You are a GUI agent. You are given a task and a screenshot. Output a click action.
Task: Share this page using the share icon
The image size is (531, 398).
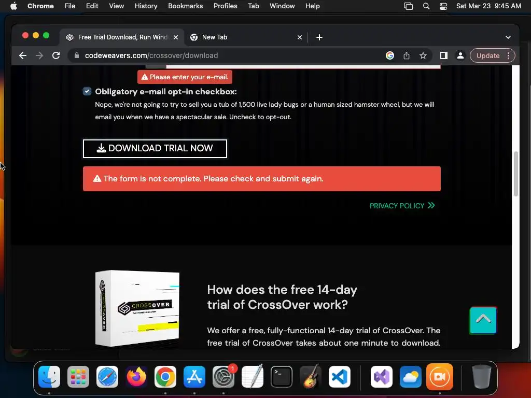407,55
